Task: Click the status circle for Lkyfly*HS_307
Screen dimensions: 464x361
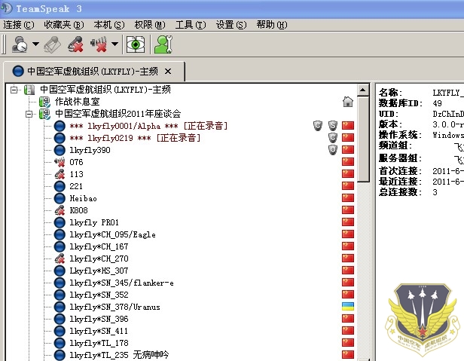Action: click(60, 271)
